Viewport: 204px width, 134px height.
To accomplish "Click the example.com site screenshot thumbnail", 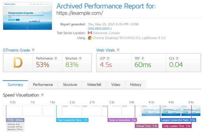I will pos(27,16).
